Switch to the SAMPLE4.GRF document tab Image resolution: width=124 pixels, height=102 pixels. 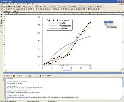(7, 11)
